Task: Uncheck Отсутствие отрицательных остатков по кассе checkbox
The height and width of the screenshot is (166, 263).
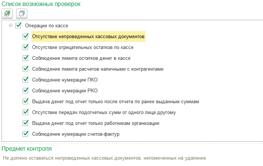Action: pos(25,47)
